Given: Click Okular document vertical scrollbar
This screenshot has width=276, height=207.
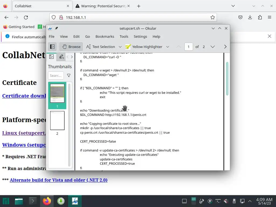Looking at the screenshot, I should pos(227,79).
